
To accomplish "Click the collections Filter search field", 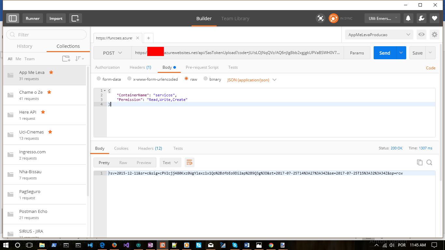I will point(47,35).
